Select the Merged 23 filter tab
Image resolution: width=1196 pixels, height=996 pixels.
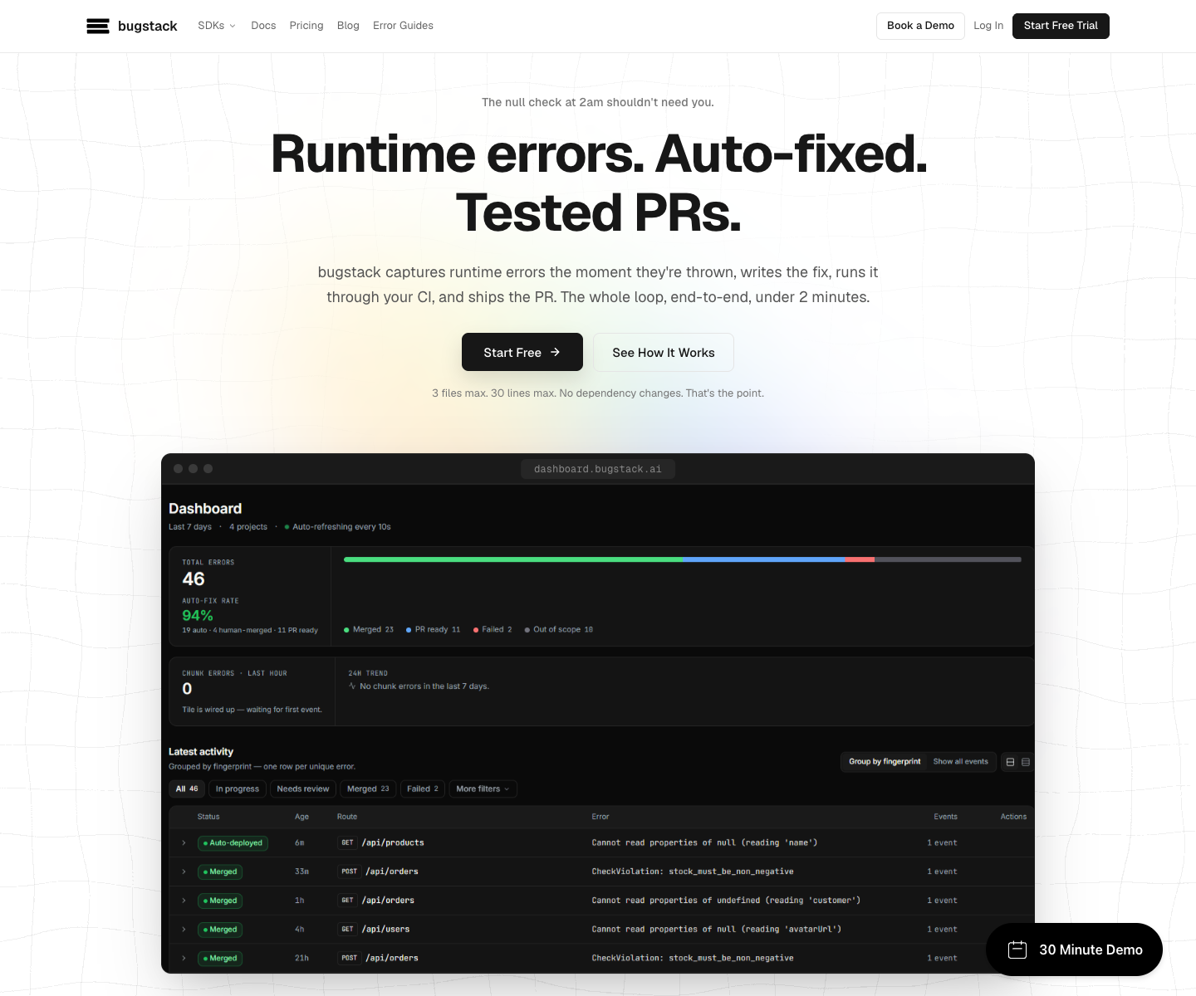[x=368, y=789]
